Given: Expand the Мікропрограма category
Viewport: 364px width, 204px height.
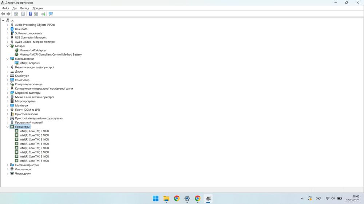Looking at the screenshot, I should coord(7,101).
